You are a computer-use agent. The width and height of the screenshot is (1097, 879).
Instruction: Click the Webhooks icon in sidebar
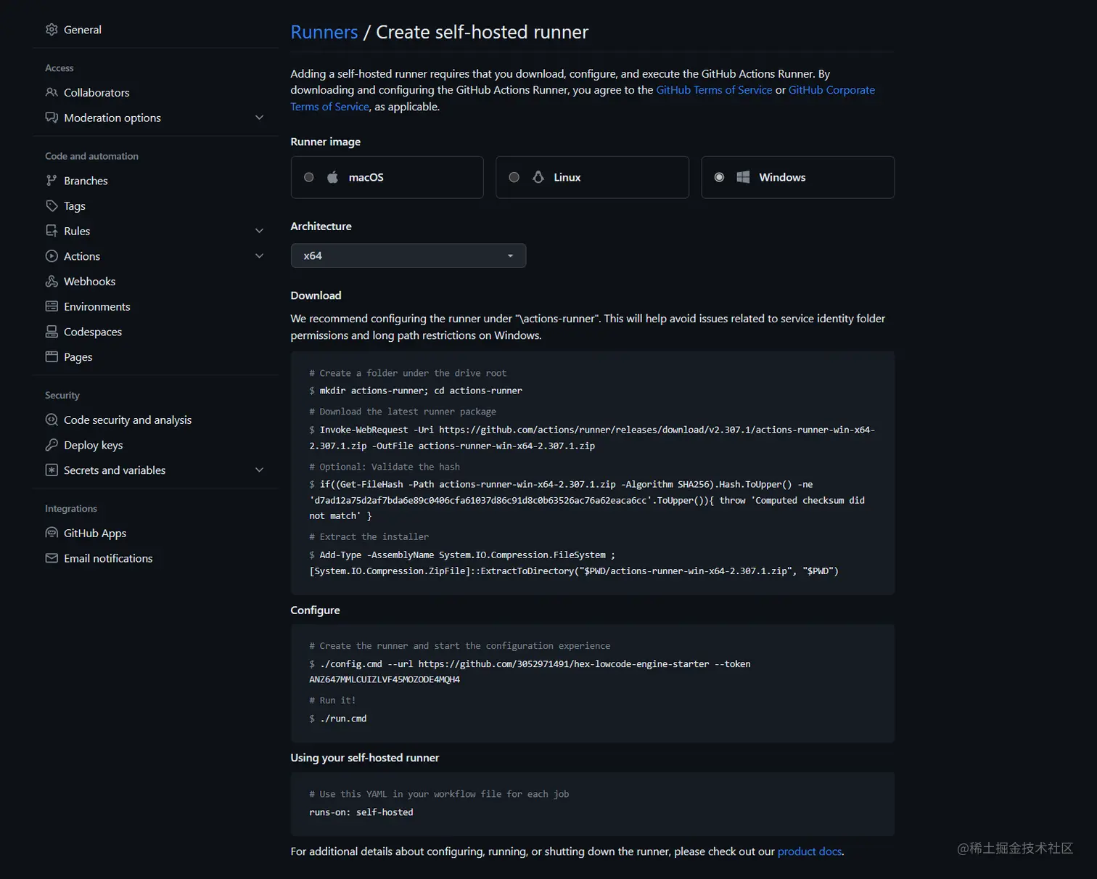52,282
